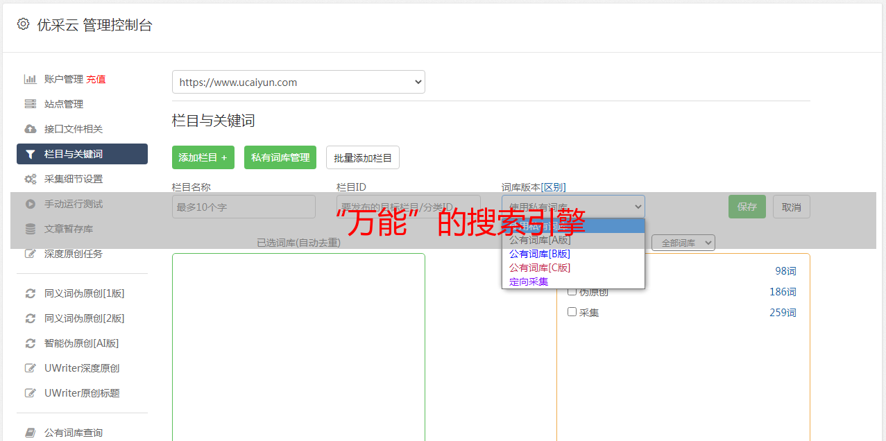886x441 pixels.
Task: Open 账户管理 in the sidebar
Action: [x=64, y=79]
